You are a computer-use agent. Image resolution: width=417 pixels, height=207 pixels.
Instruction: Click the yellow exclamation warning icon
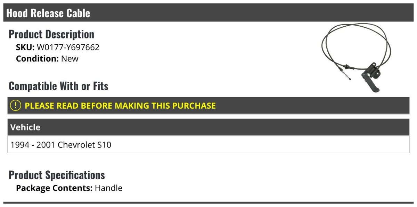[x=15, y=105]
